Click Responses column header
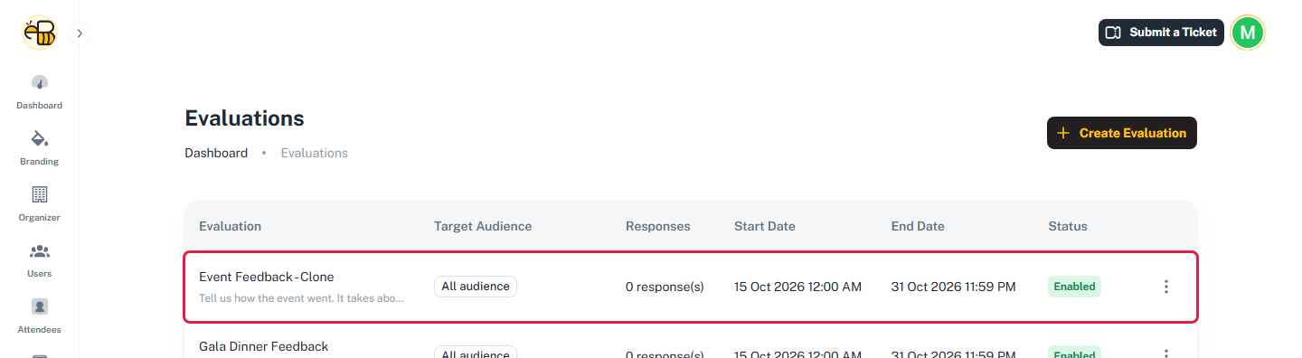The width and height of the screenshot is (1302, 358). (658, 226)
